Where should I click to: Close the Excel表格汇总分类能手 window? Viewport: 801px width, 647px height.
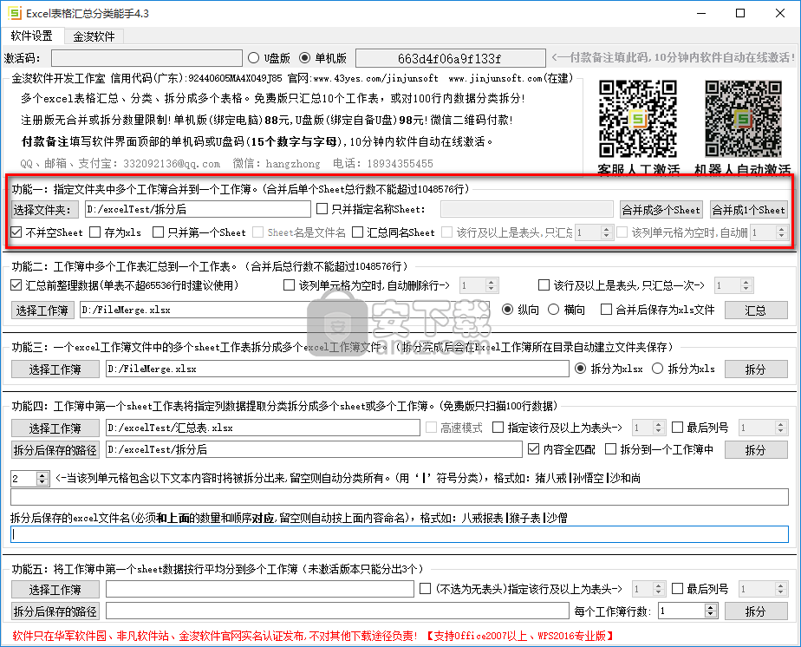click(780, 13)
